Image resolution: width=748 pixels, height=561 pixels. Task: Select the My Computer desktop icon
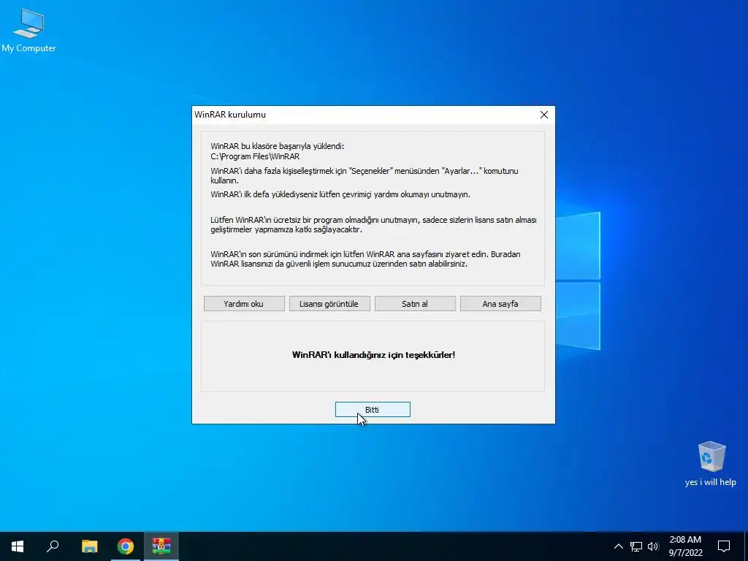coord(28,31)
